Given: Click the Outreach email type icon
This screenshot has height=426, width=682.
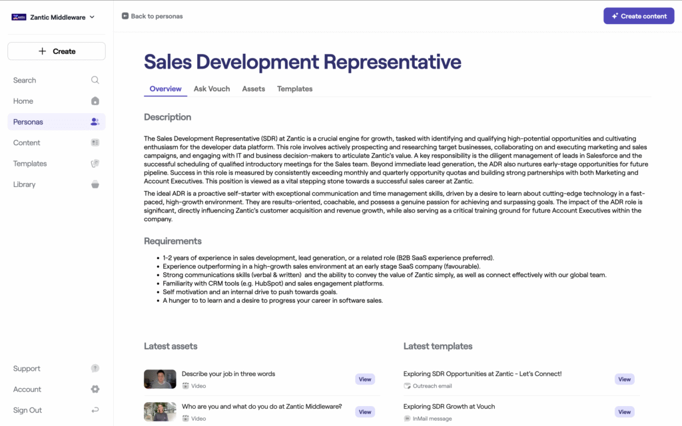Looking at the screenshot, I should 407,385.
